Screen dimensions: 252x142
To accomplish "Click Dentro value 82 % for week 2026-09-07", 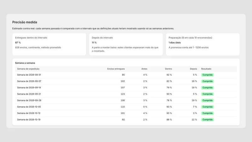I will pos(169,81).
